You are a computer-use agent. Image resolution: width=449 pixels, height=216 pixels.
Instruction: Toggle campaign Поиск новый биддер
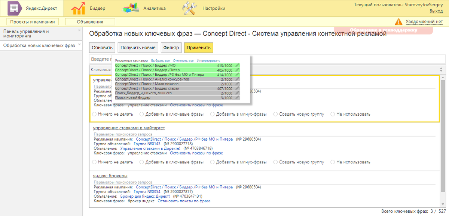[177, 97]
